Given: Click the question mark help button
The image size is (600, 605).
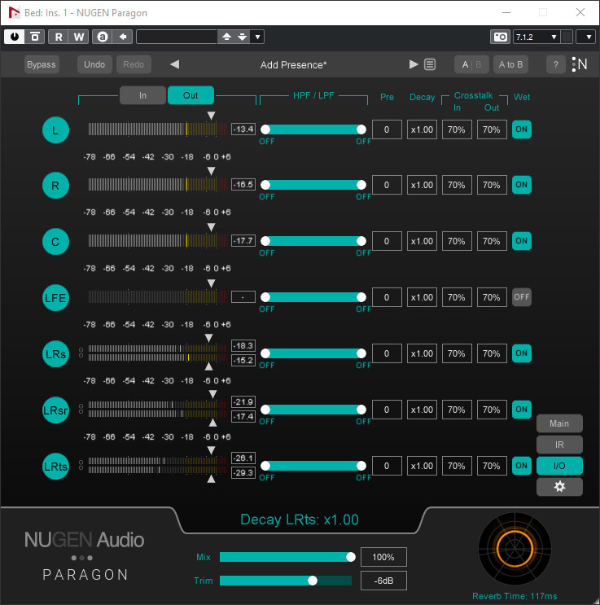Looking at the screenshot, I should 556,64.
